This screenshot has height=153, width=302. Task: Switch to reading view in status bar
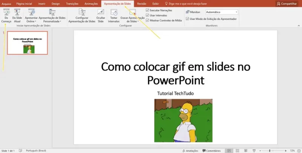click(246, 151)
